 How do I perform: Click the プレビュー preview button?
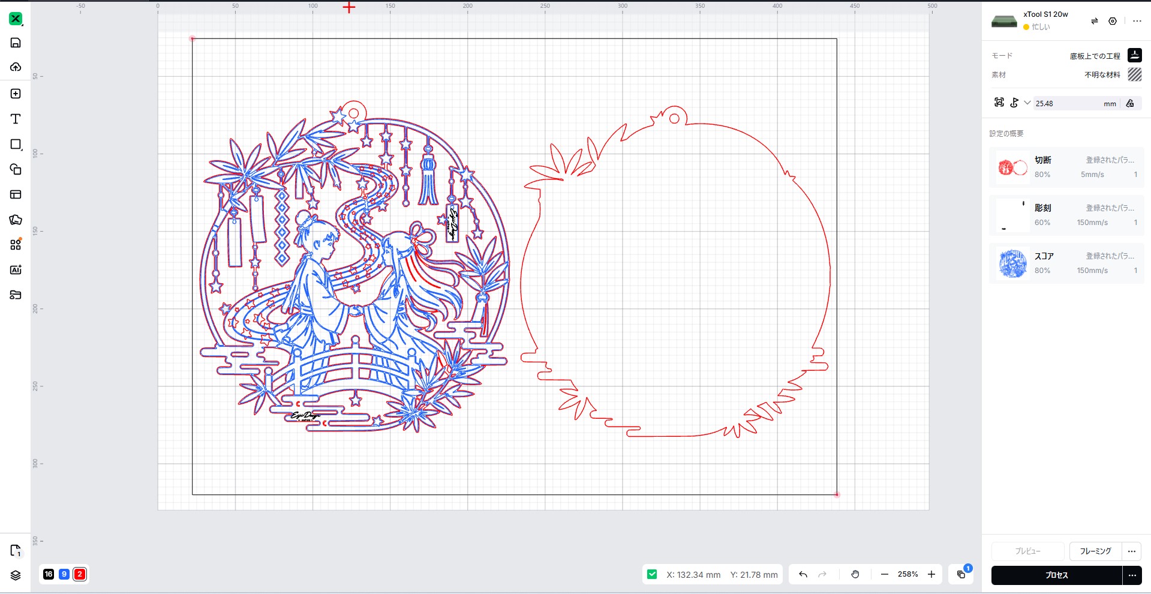click(1027, 551)
